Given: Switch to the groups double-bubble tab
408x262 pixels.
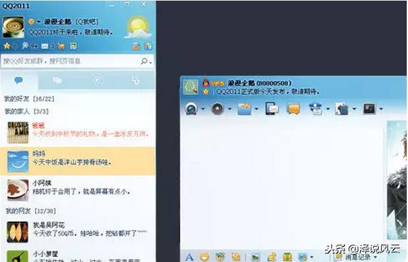Looking at the screenshot, I should pos(57,80).
